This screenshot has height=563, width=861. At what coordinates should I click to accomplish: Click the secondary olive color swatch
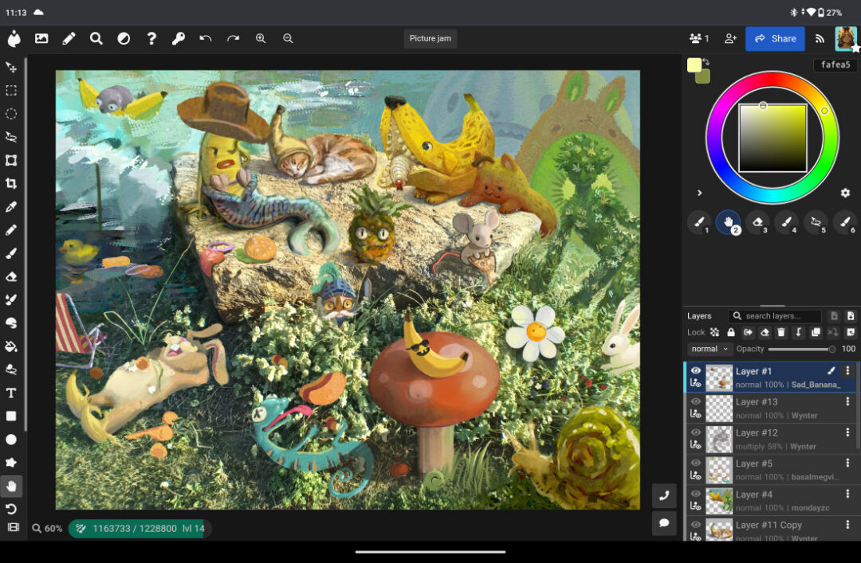pos(704,76)
